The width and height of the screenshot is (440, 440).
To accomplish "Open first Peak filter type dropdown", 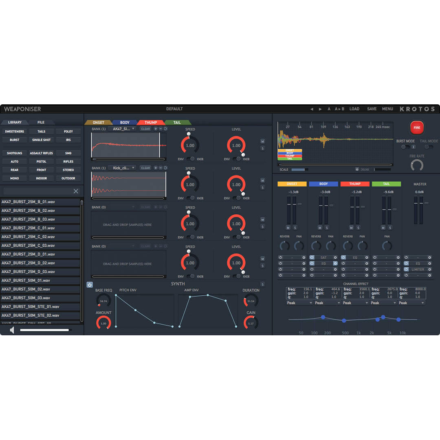I will pos(299,303).
